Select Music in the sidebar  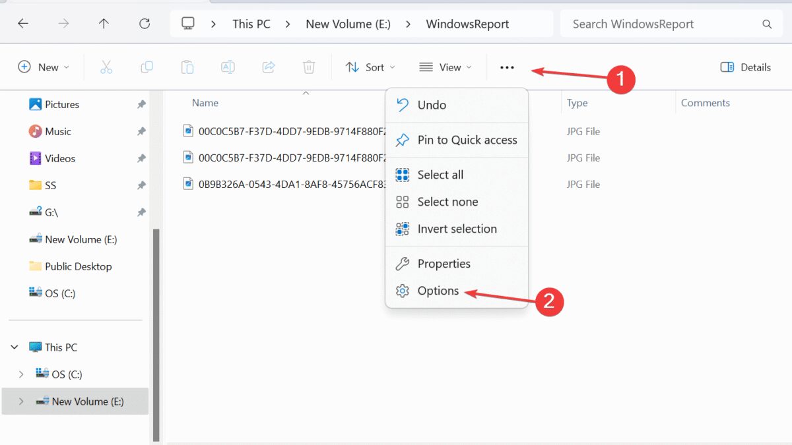pos(58,131)
